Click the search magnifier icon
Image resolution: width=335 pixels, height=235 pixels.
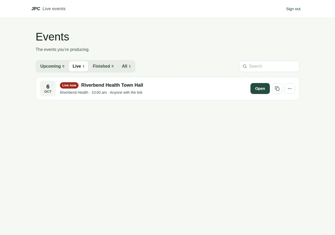click(x=245, y=66)
